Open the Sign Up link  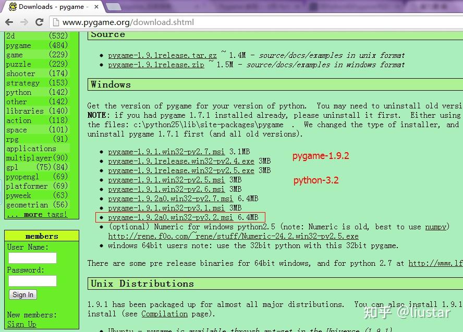(21, 324)
